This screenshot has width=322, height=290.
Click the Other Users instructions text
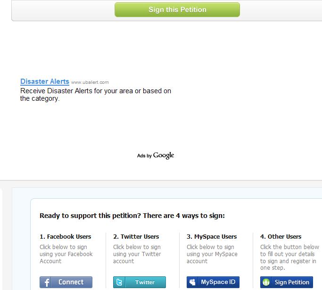click(x=289, y=257)
